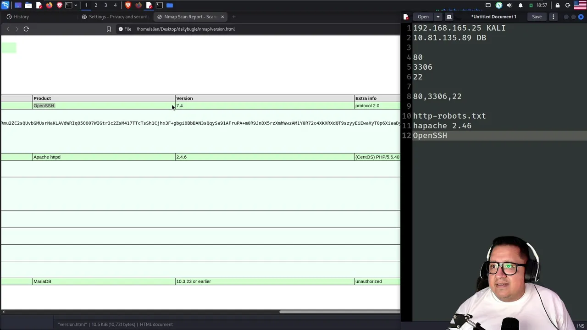
Task: Click Open in the text editor
Action: [x=423, y=17]
